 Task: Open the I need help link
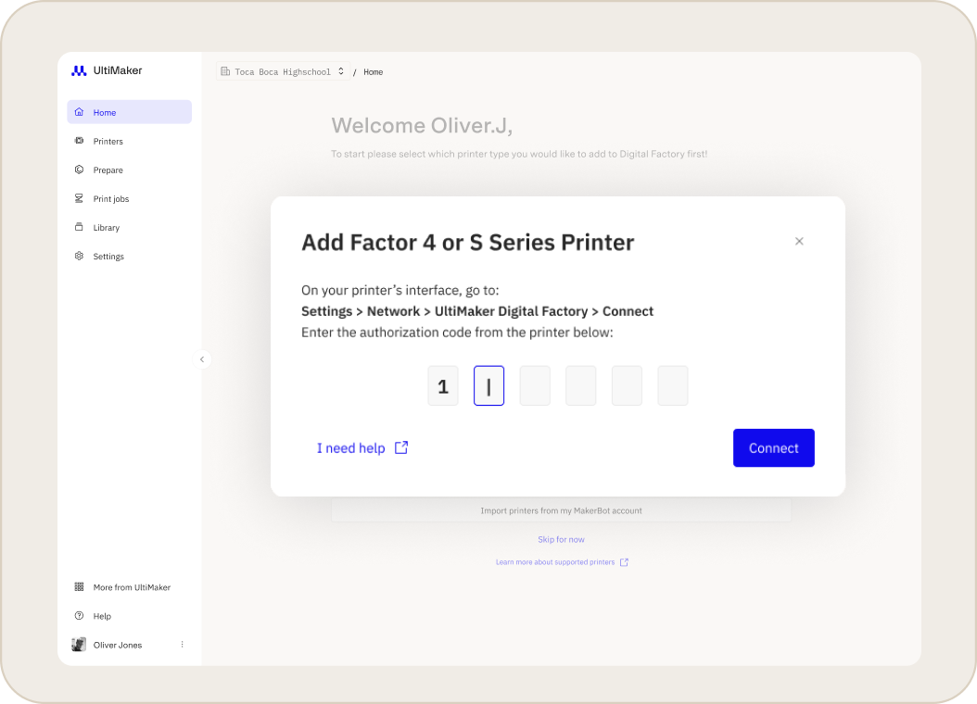point(362,448)
